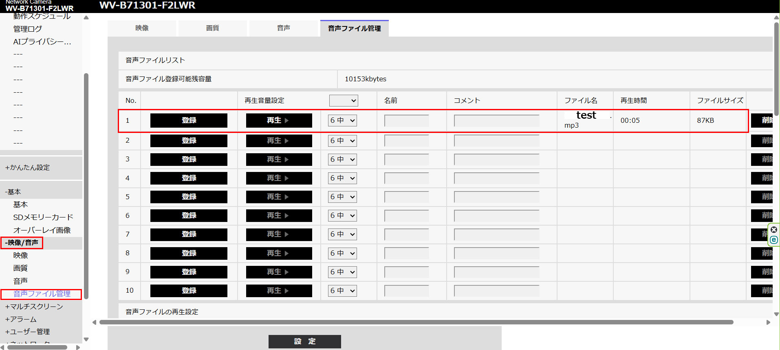Click the close icon on right edge widget
The width and height of the screenshot is (780, 350).
click(773, 230)
